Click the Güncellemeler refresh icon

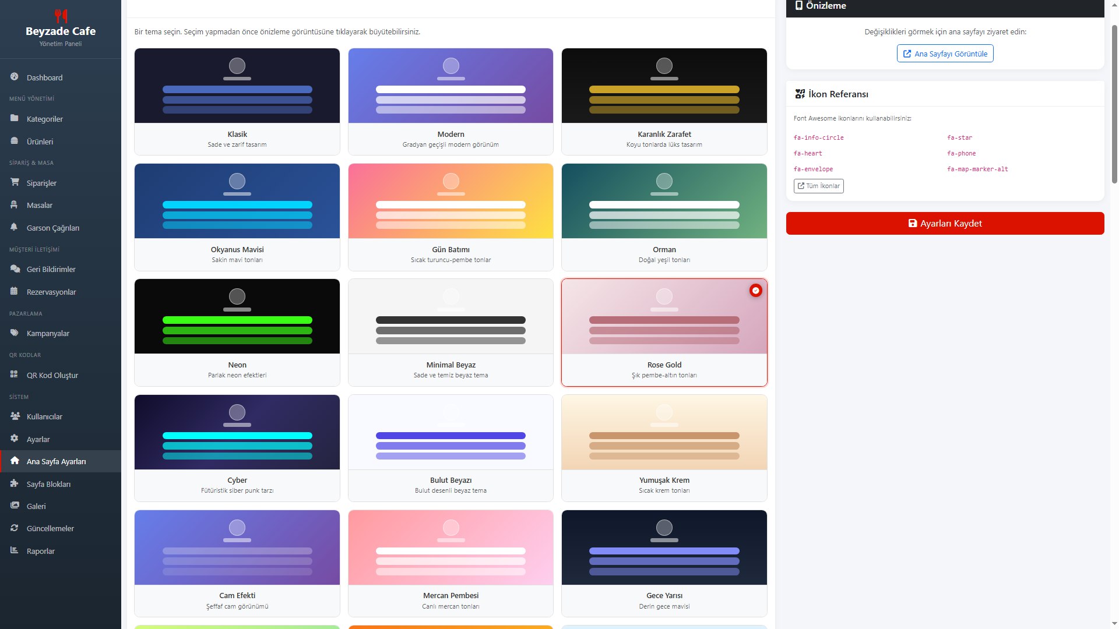pyautogui.click(x=15, y=528)
